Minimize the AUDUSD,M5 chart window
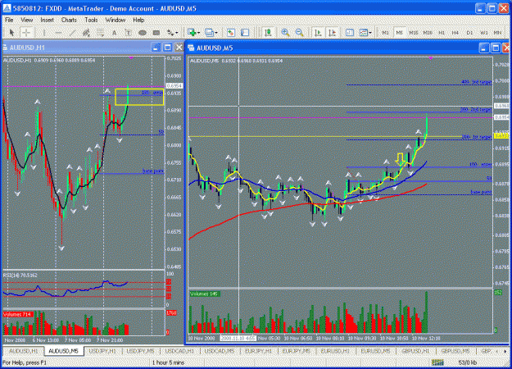This screenshot has width=512, height=369. [484, 48]
